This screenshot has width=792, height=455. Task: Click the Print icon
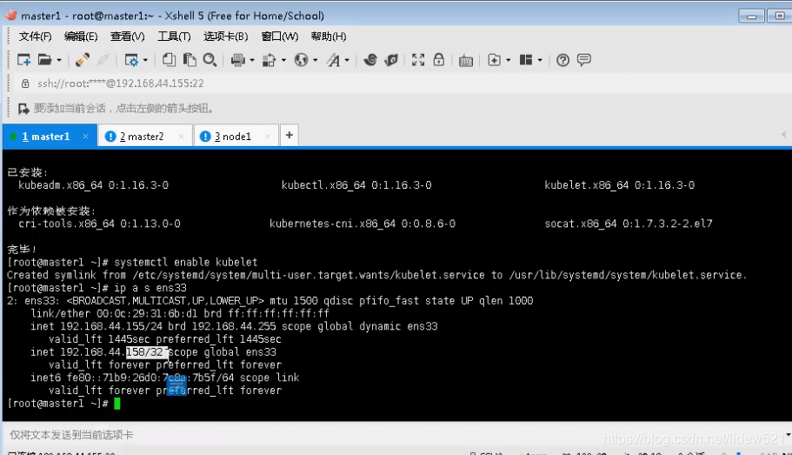[x=238, y=60]
